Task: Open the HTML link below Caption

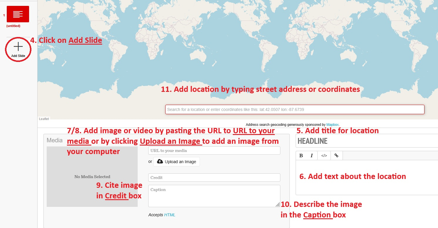Action: [170, 215]
